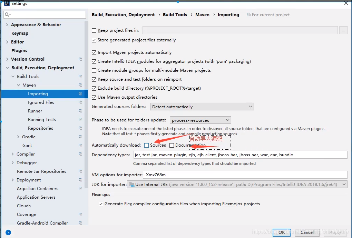The width and height of the screenshot is (352, 238).
Task: Expand Appearance & Behavior tree node
Action: tap(7, 25)
